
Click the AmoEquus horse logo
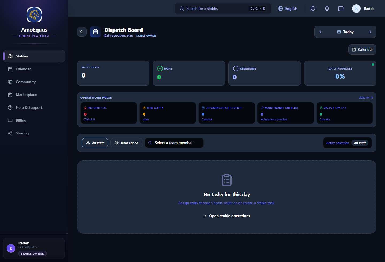click(x=34, y=15)
